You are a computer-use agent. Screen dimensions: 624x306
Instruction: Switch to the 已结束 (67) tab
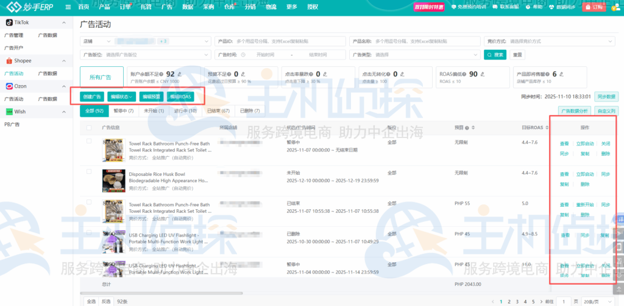pyautogui.click(x=219, y=111)
